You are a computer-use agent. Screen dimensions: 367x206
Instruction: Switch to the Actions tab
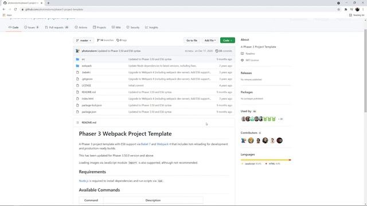[x=81, y=27]
